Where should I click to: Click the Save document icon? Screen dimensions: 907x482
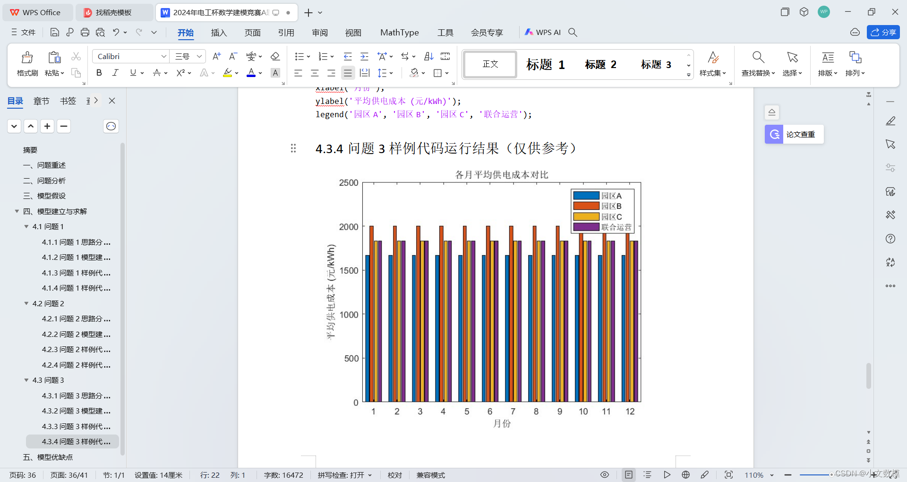click(x=55, y=32)
